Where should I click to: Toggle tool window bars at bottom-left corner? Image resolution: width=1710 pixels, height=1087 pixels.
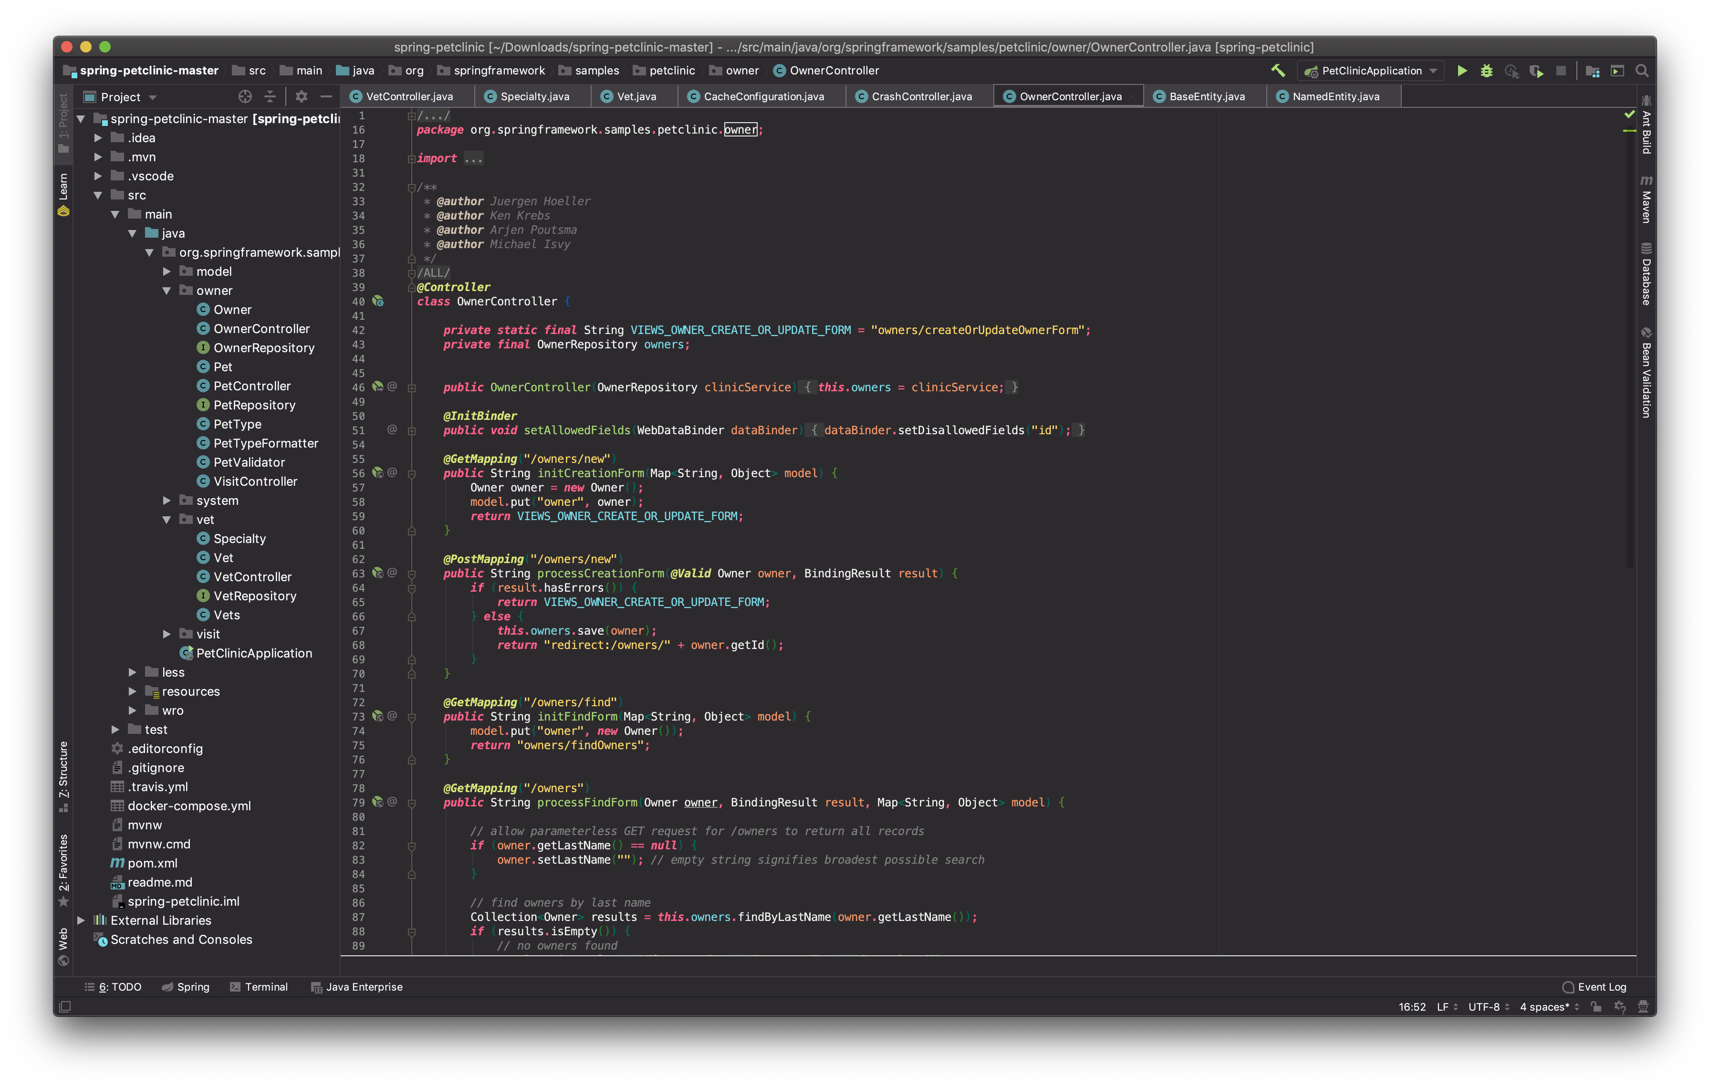pos(64,1006)
